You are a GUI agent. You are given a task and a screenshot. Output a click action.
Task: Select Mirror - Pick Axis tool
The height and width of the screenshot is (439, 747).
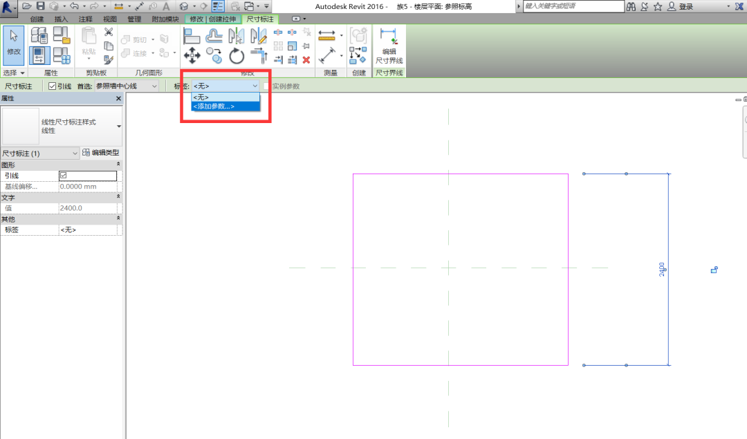[x=237, y=36]
